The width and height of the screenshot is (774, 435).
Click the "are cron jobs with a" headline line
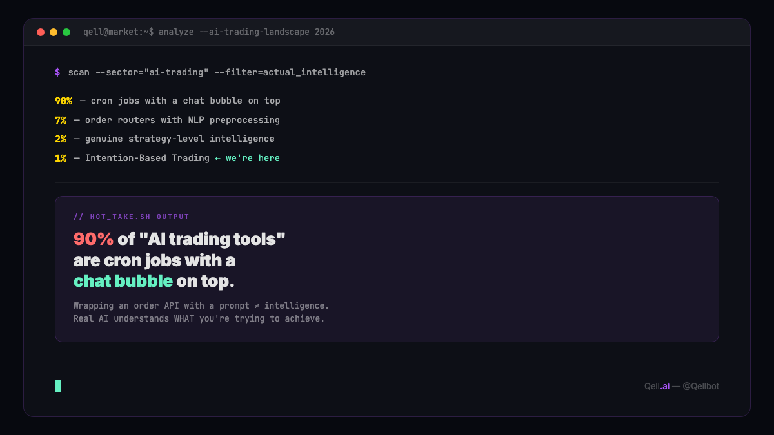click(x=154, y=260)
